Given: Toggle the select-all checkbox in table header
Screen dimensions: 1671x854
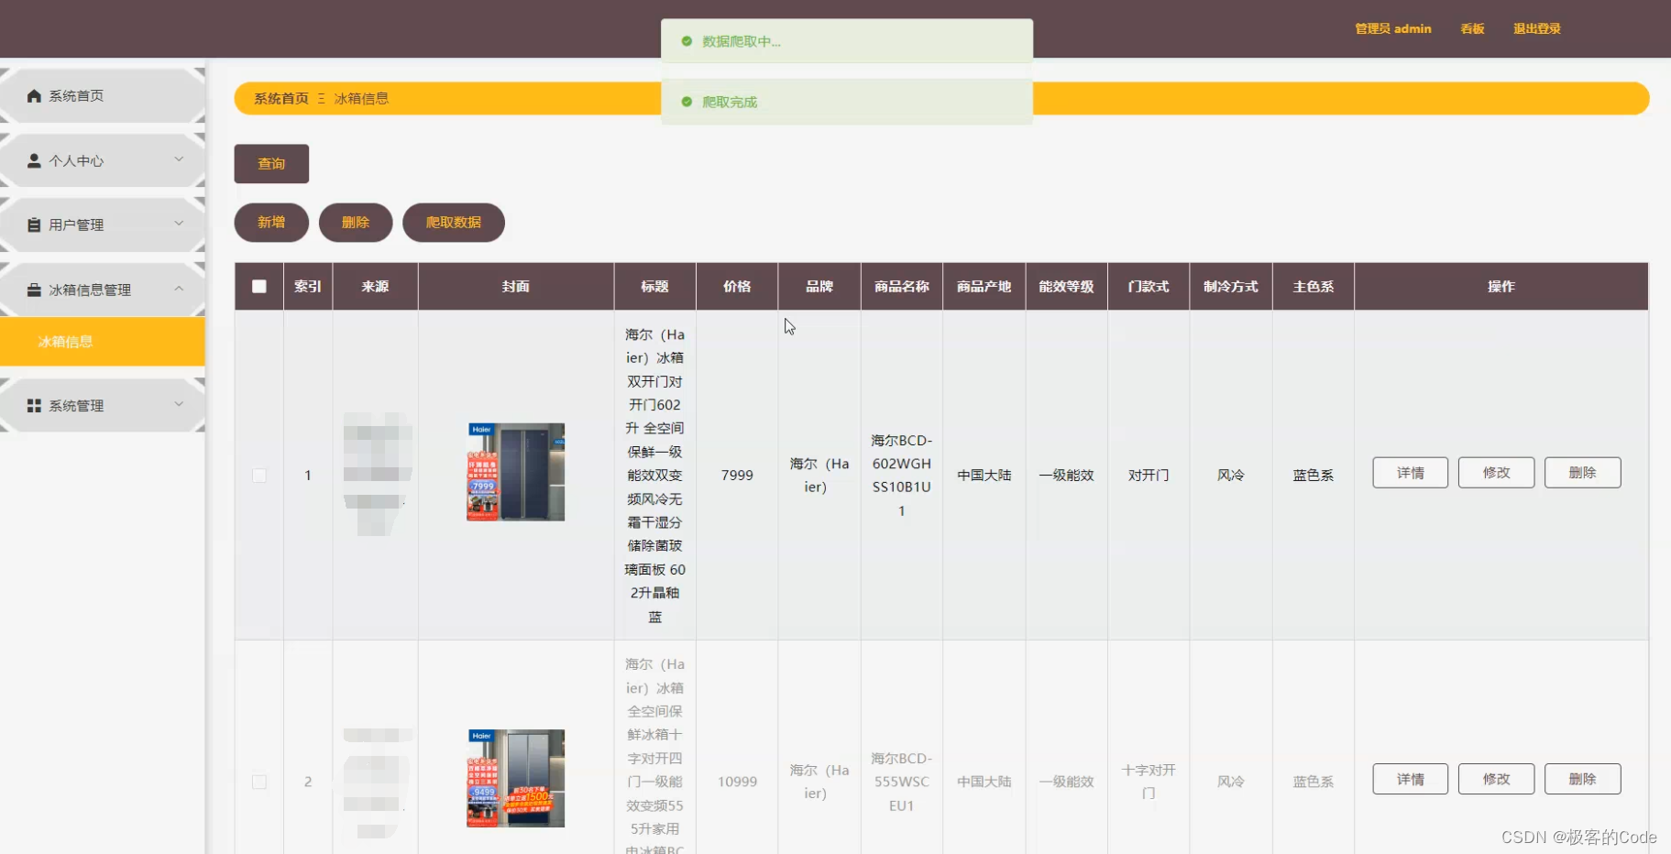Looking at the screenshot, I should [x=259, y=286].
